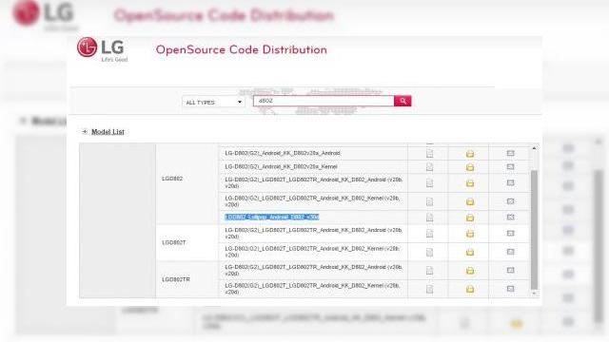Open document icon for KK_D802v20a_Android row
Image resolution: width=609 pixels, height=342 pixels.
pos(429,154)
